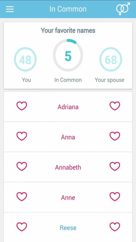Tap left heart icon beside Reese
136x242 pixels.
point(22,227)
